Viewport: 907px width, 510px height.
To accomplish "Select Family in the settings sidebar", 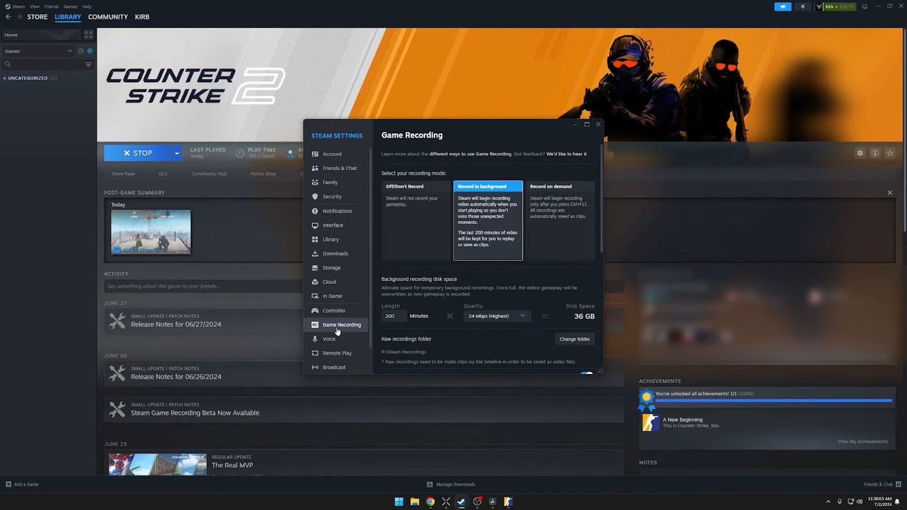I will pos(336,182).
